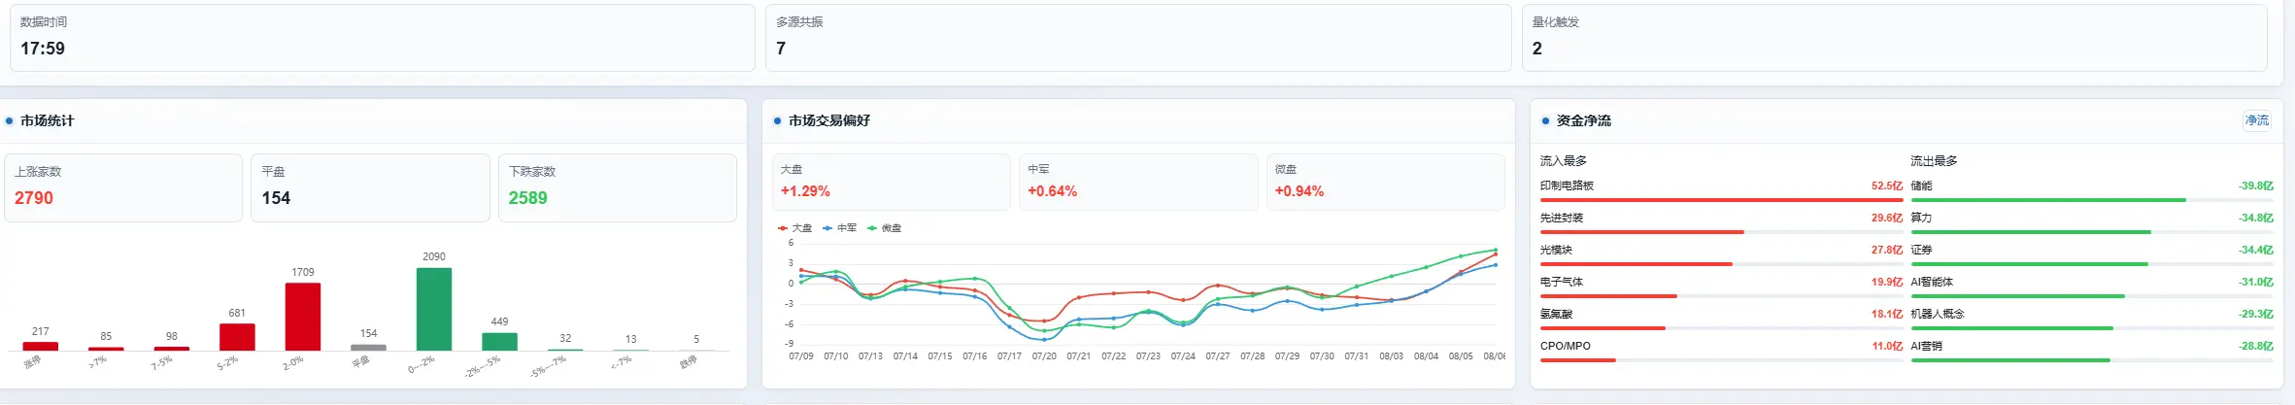
Task: Click the red 涨停 bar labeled 217
Action: [41, 346]
